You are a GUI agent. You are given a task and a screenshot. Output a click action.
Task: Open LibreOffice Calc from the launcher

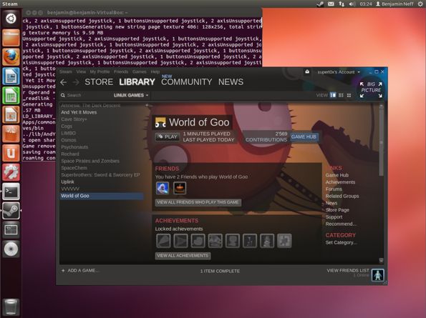pyautogui.click(x=11, y=96)
